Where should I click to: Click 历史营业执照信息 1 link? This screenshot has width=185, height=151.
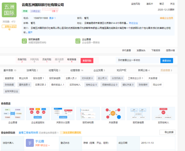click(x=49, y=133)
